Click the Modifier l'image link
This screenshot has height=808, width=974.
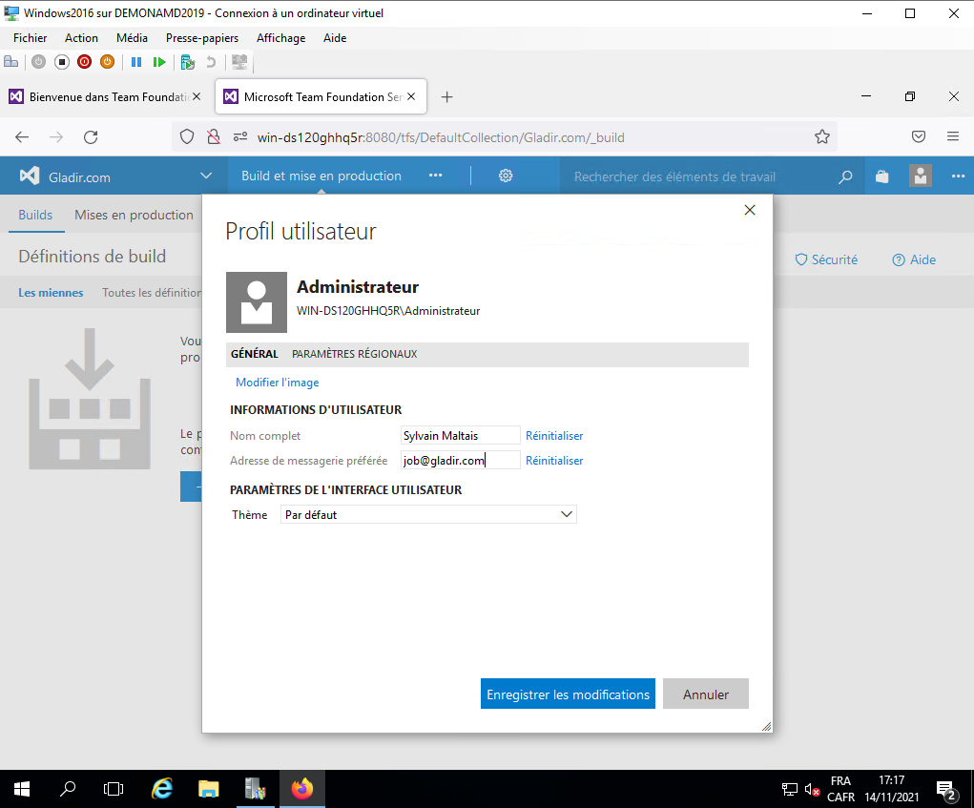(x=277, y=383)
